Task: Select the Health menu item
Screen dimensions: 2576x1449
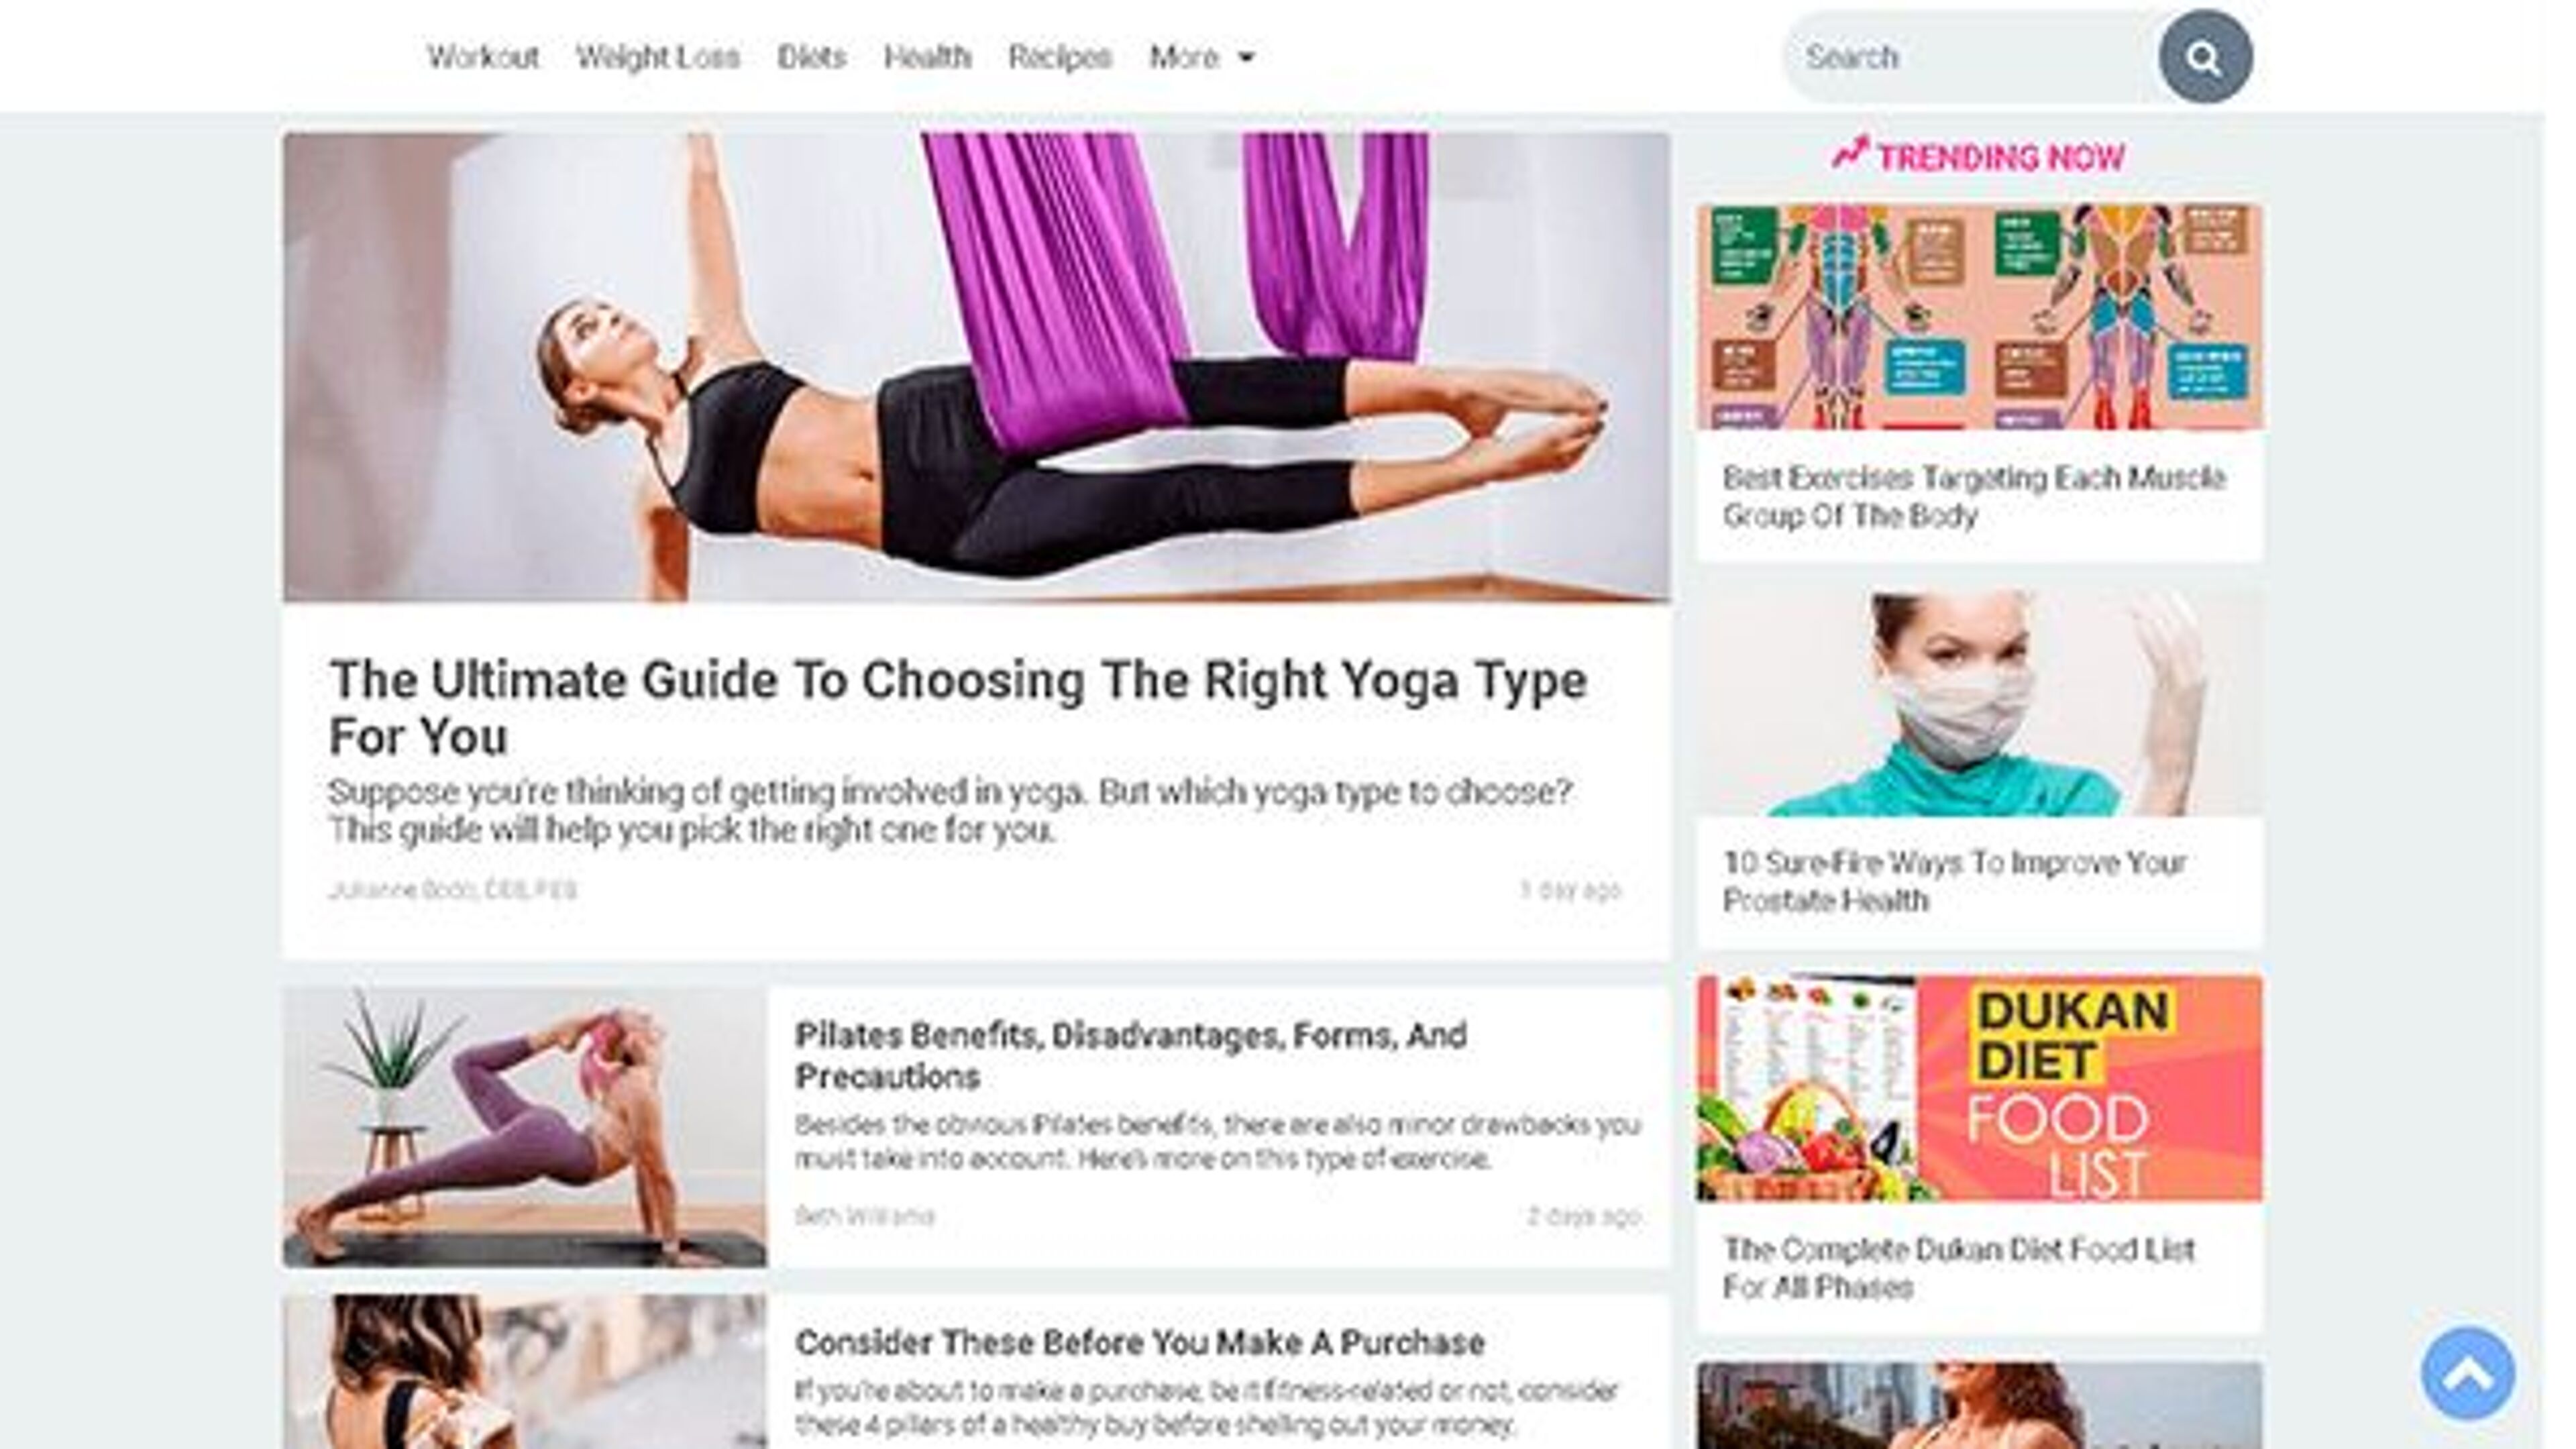Action: coord(927,57)
